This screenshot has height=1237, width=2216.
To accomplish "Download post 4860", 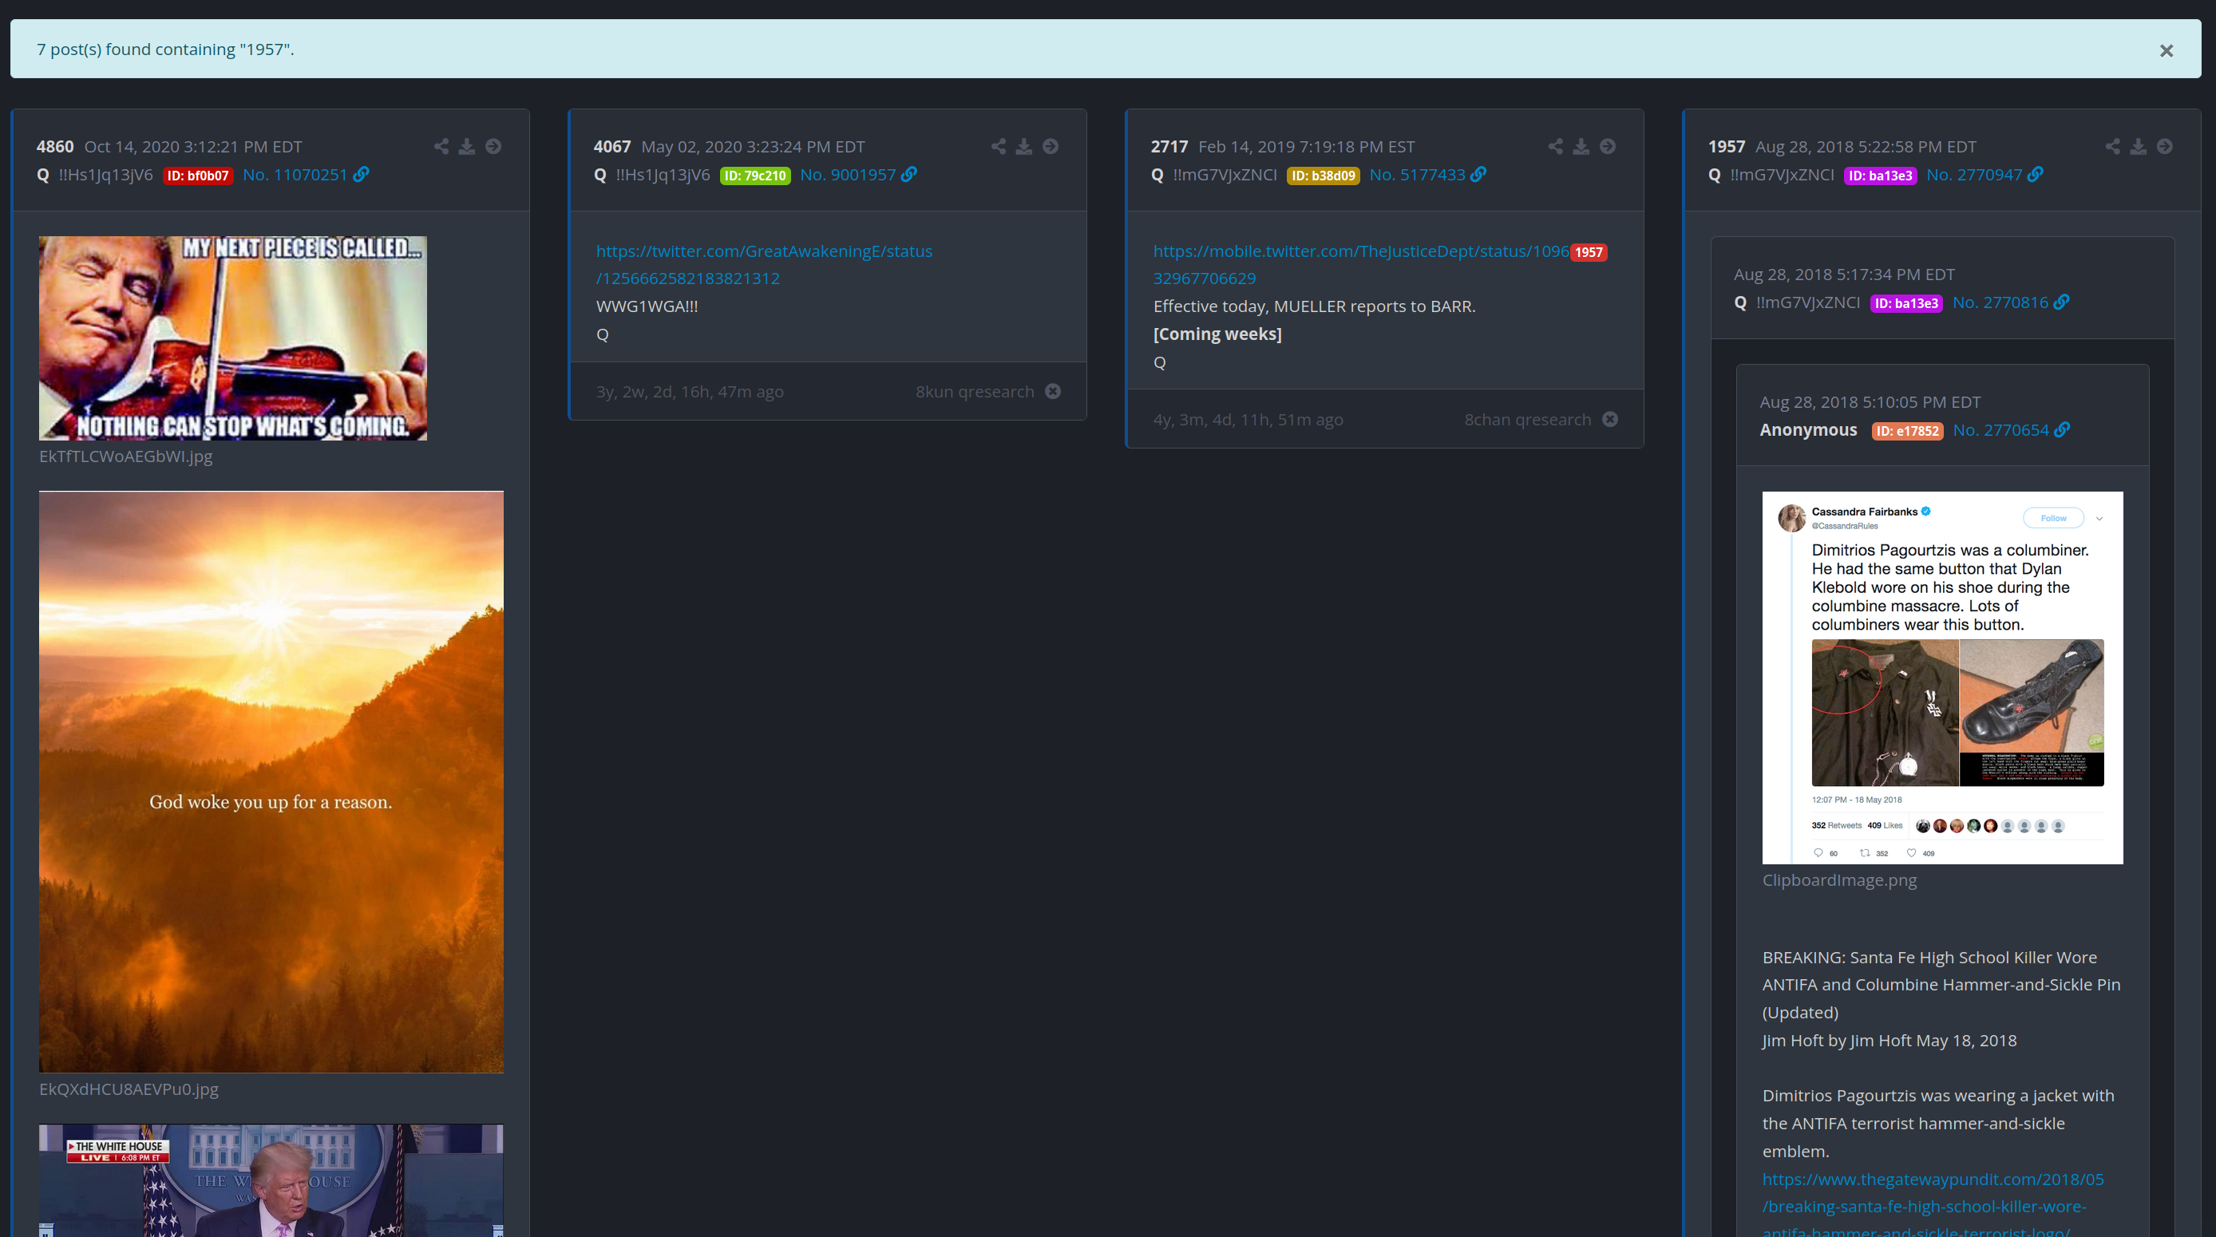I will pos(466,146).
